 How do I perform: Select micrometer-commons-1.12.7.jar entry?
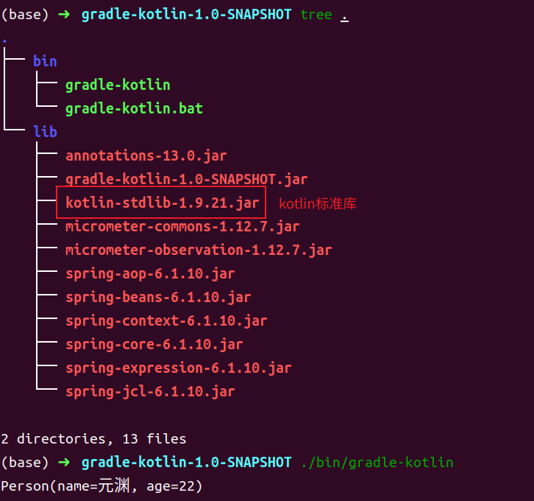[182, 227]
